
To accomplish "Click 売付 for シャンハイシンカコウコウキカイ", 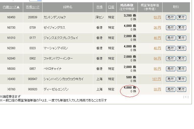I will (171, 79).
